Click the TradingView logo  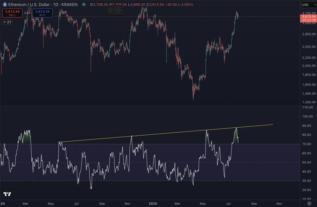pyautogui.click(x=7, y=194)
